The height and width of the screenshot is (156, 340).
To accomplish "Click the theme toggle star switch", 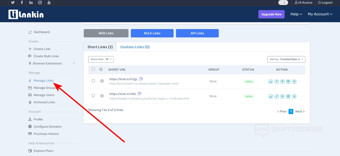I will pyautogui.click(x=283, y=2).
